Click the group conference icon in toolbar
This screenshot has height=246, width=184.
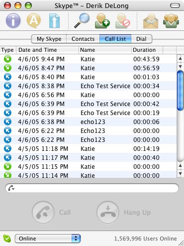[171, 21]
